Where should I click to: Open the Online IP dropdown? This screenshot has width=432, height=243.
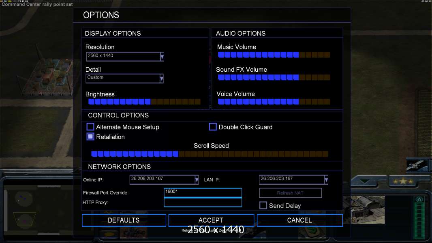[x=197, y=179]
